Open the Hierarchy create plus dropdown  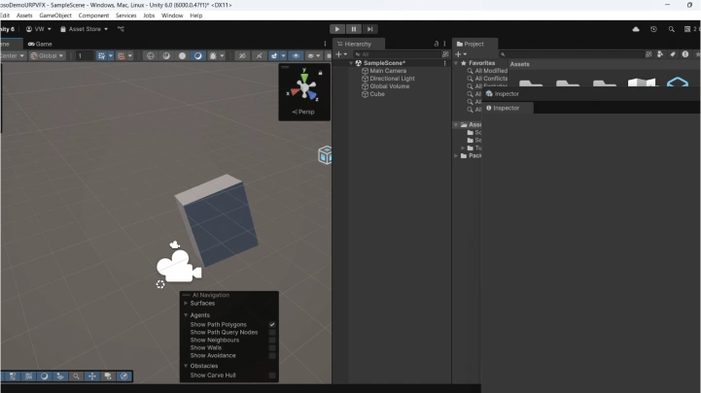tap(341, 54)
